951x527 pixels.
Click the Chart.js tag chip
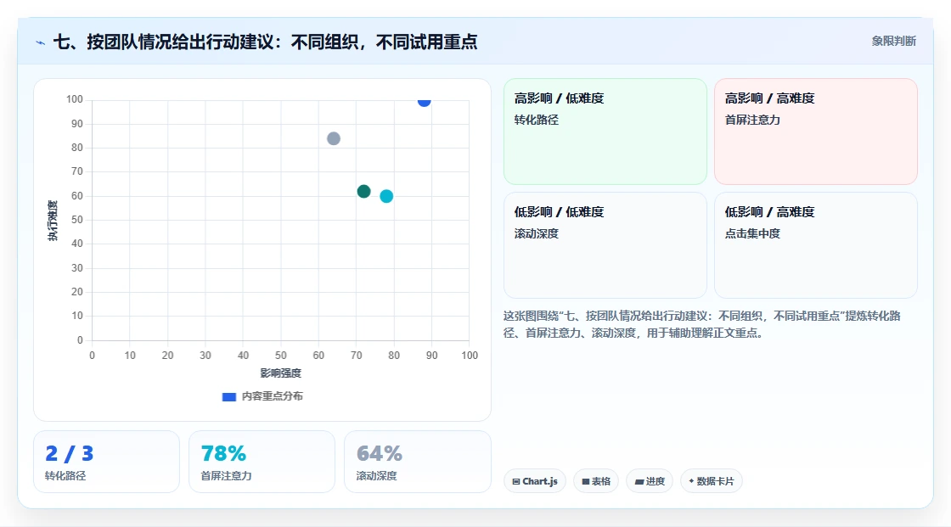[535, 481]
